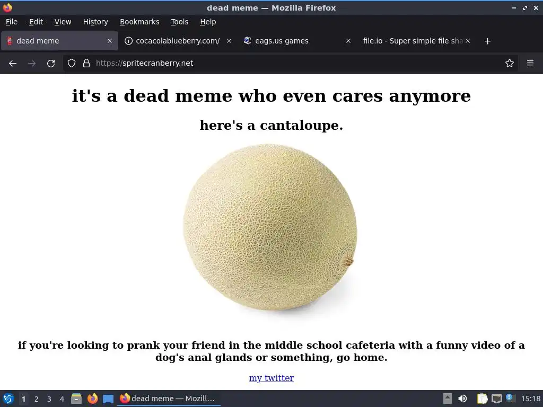Open the Firefox hamburger application menu
Screen dimensions: 543x407
click(530, 63)
